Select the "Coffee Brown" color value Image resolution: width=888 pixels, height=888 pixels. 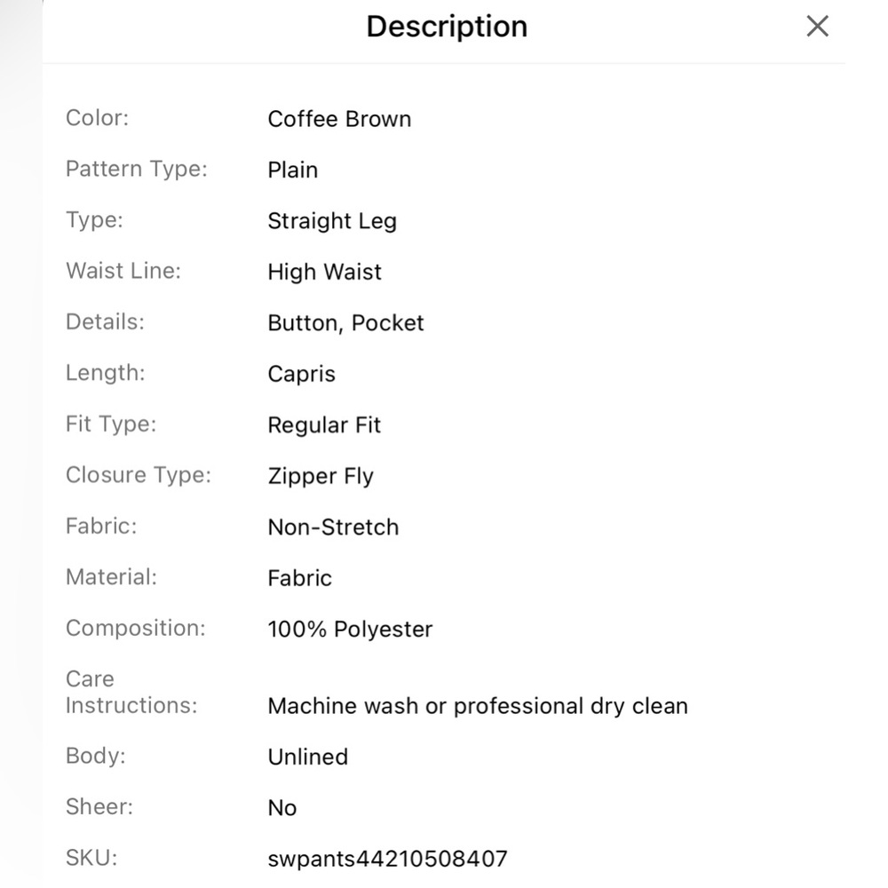(339, 119)
